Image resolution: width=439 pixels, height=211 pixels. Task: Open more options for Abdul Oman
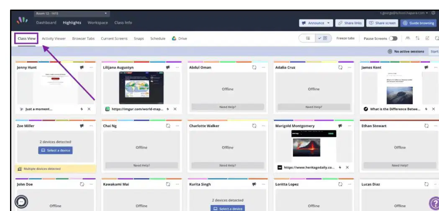coord(263,68)
